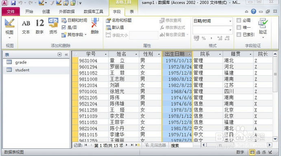Image resolution: width=281 pixels, height=156 pixels.
Task: Go to first record navigation button
Action: point(86,145)
